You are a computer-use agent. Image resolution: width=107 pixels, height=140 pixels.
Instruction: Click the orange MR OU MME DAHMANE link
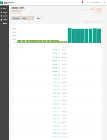[16, 13]
